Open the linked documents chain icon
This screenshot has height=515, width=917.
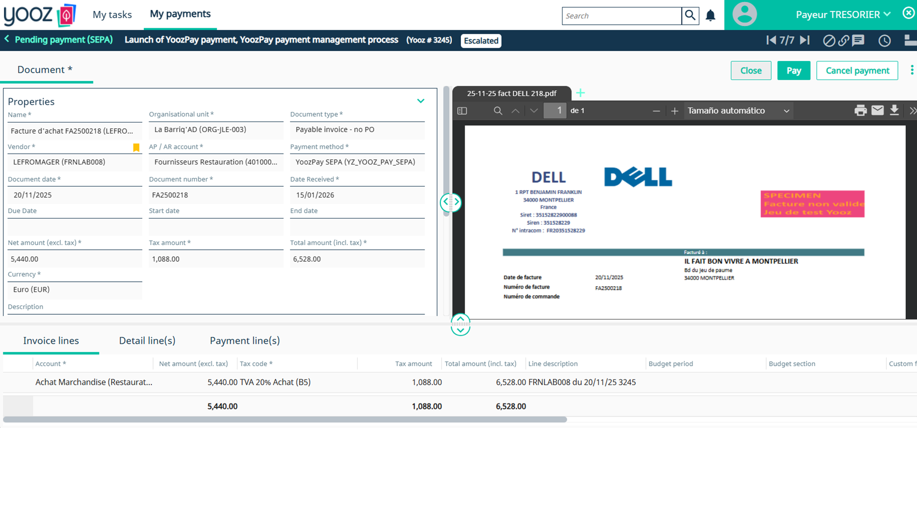pos(844,41)
